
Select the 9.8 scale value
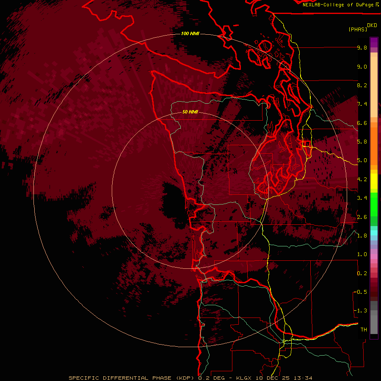click(362, 47)
